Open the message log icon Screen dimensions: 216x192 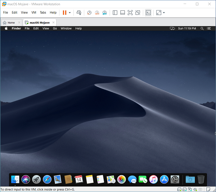[208, 189]
